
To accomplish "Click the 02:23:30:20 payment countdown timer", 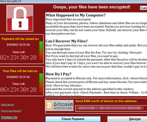I will click(x=18, y=57).
